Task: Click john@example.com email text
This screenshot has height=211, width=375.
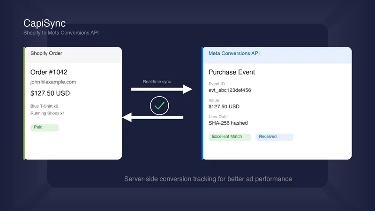Action: pyautogui.click(x=53, y=82)
